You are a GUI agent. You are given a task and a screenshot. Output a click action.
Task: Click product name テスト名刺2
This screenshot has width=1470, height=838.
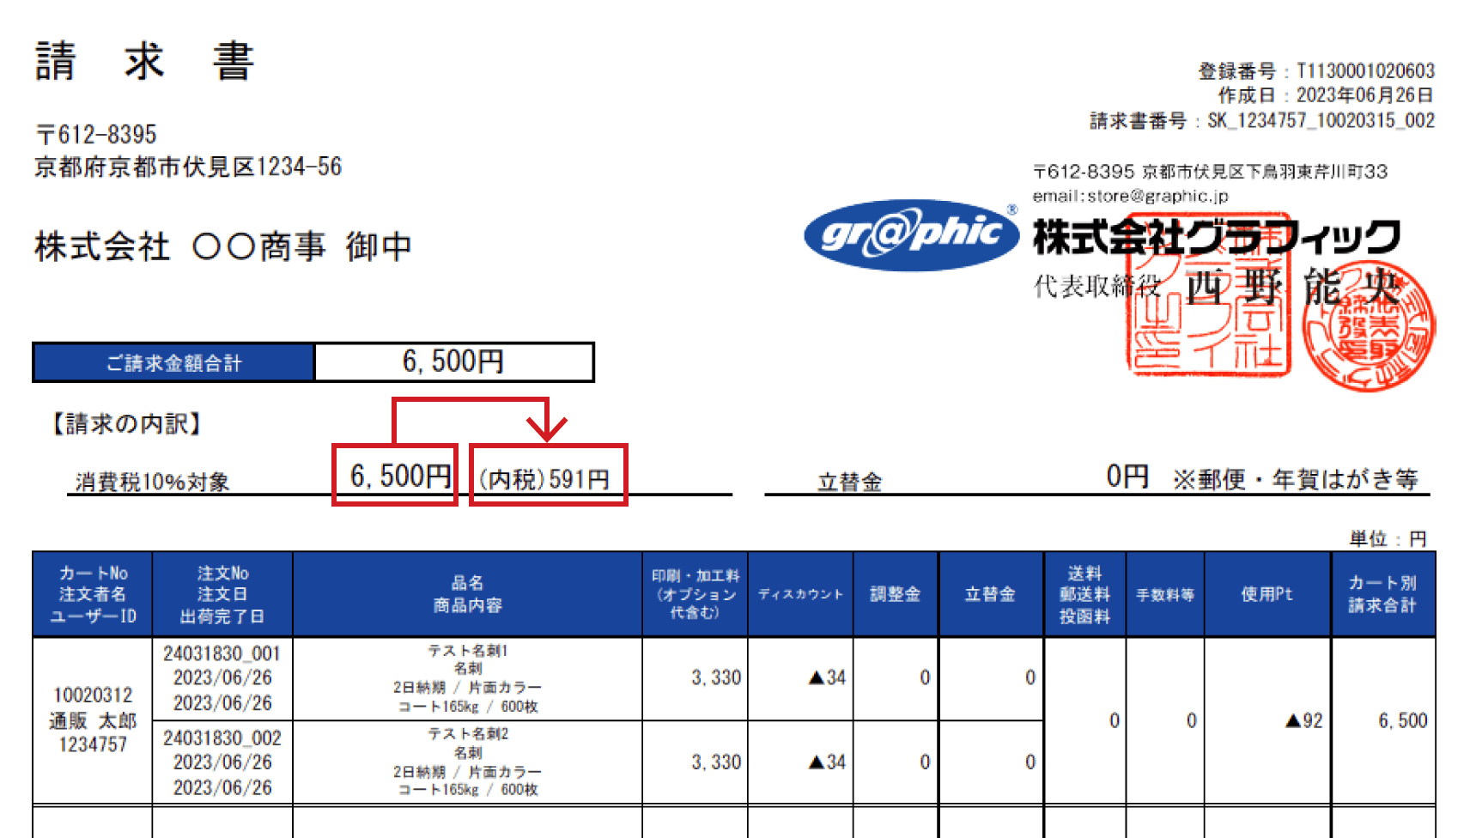pyautogui.click(x=468, y=734)
